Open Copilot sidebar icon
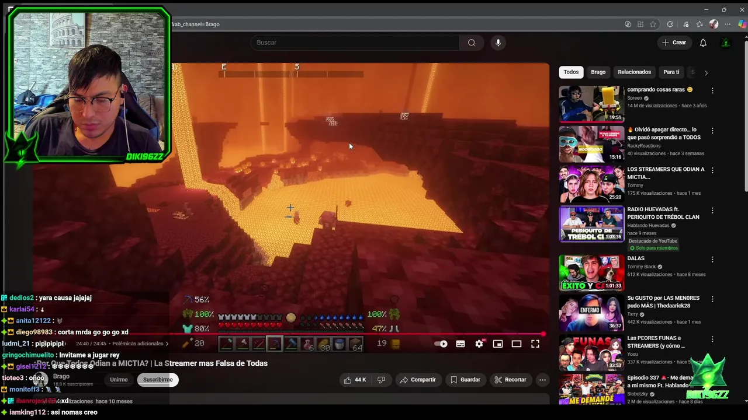Screen dimensions: 748x420 point(742,24)
